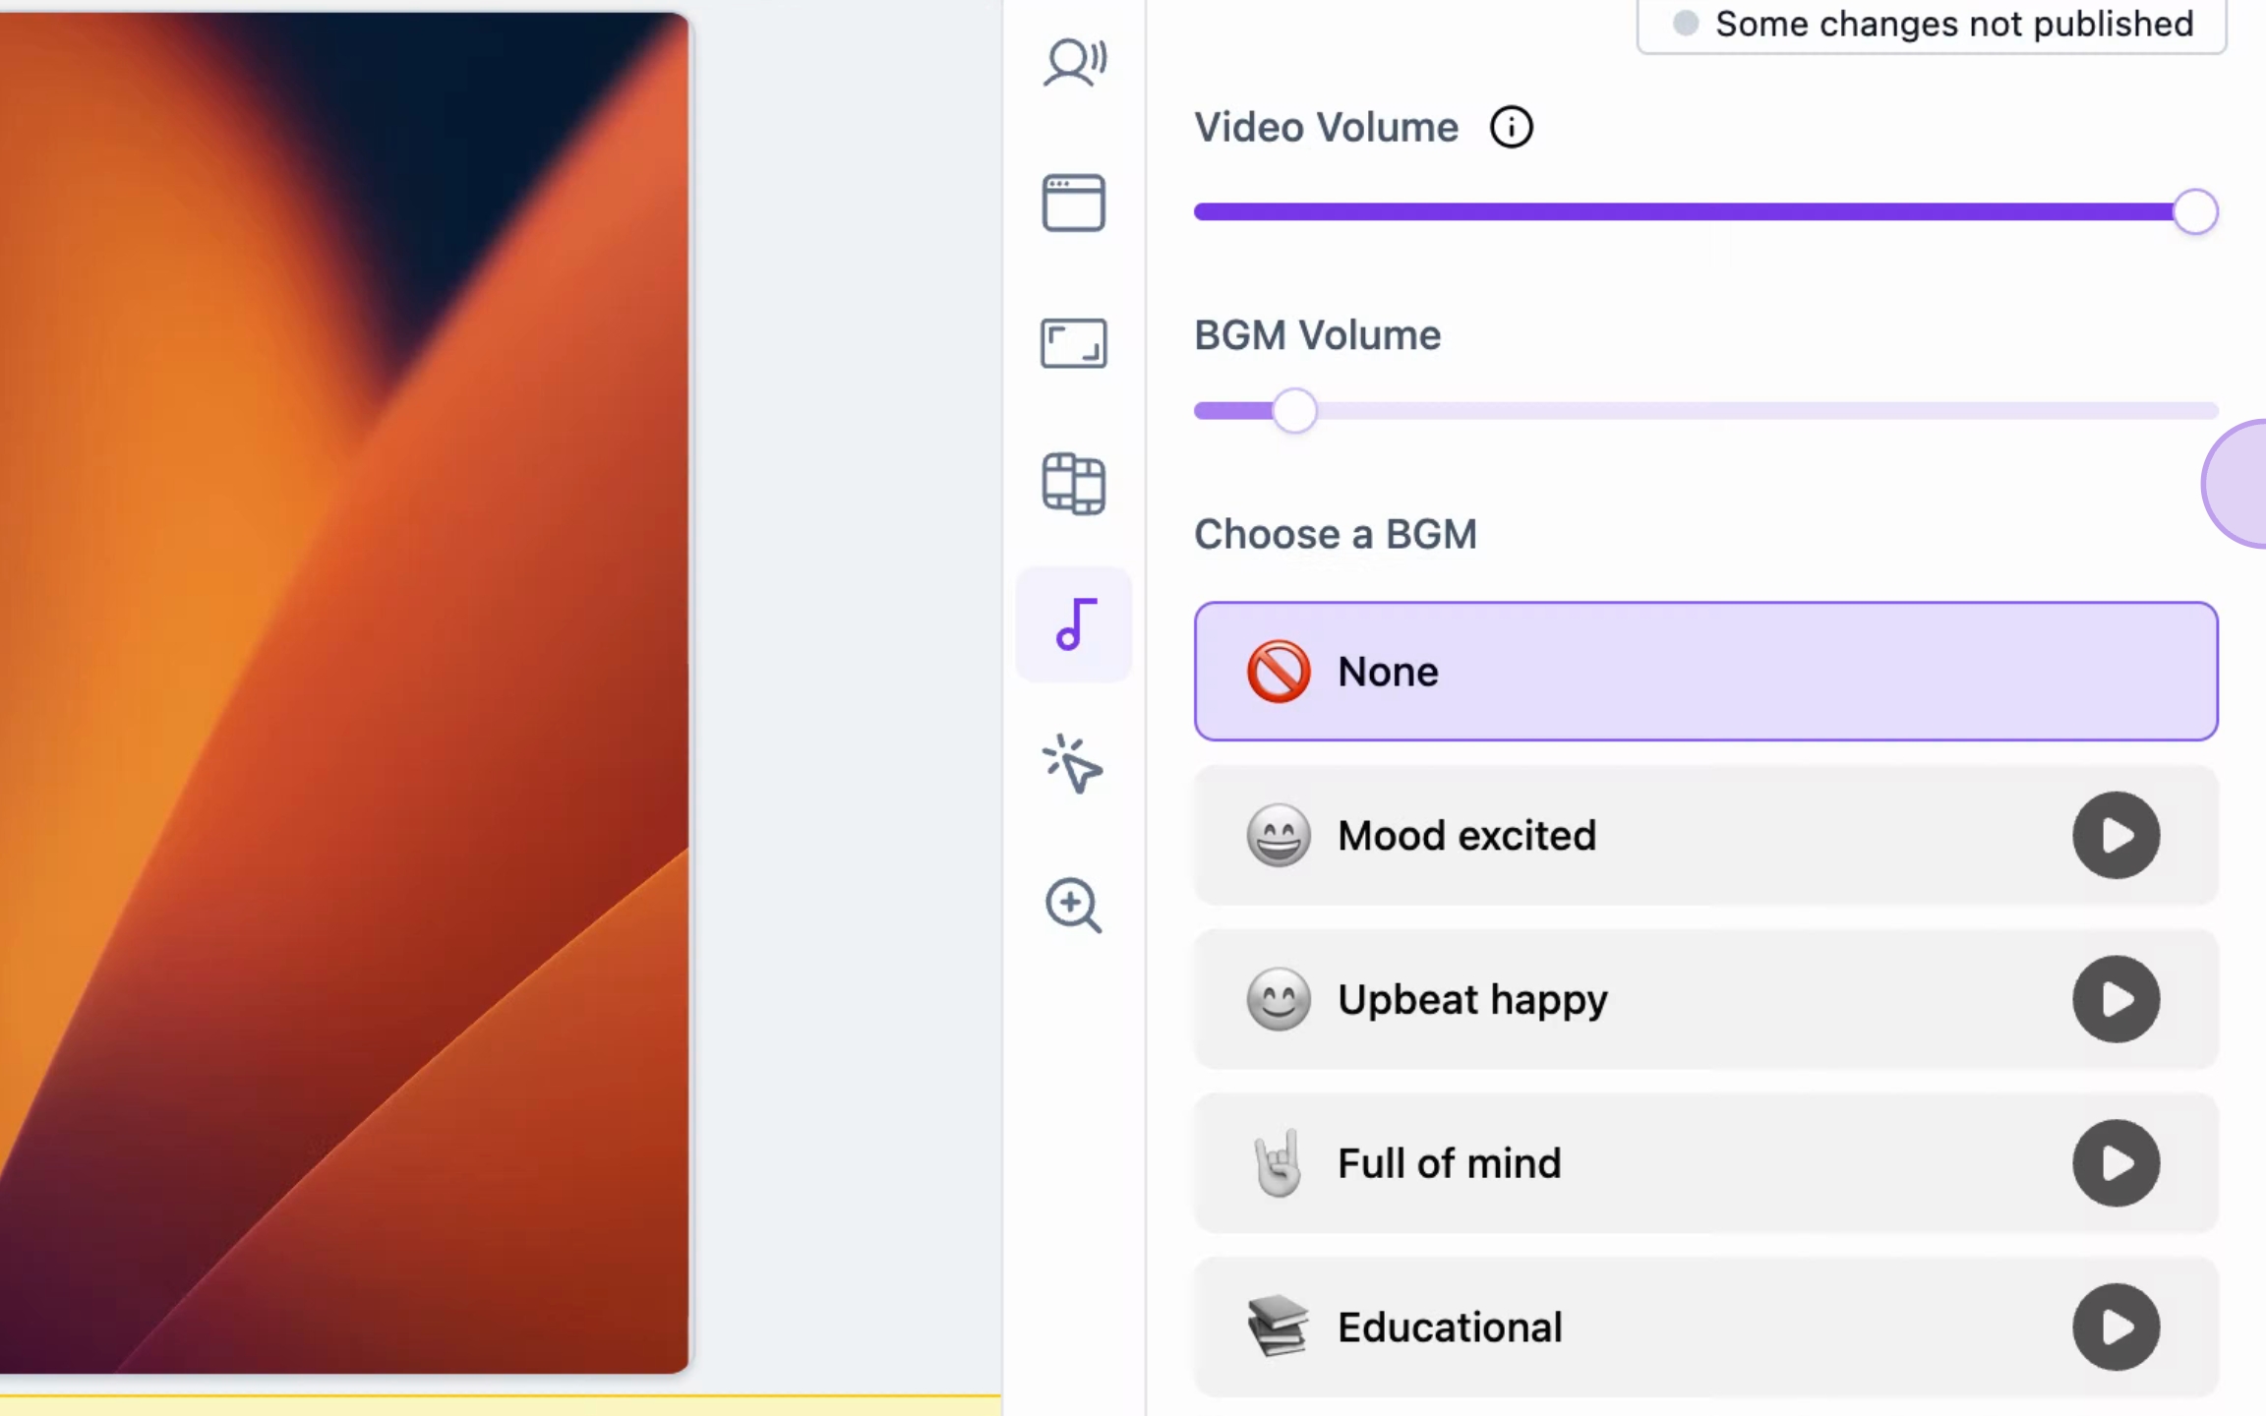Preview the Educational track
This screenshot has width=2266, height=1416.
pyautogui.click(x=2117, y=1327)
